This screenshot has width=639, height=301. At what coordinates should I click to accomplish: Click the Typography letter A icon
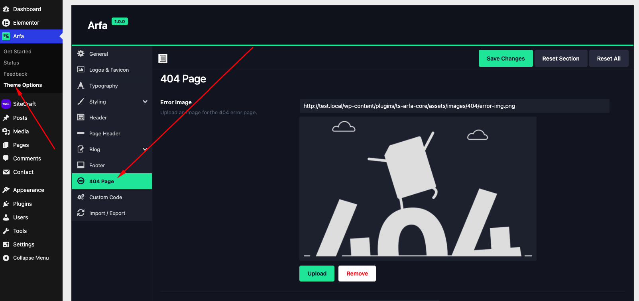pyautogui.click(x=81, y=85)
